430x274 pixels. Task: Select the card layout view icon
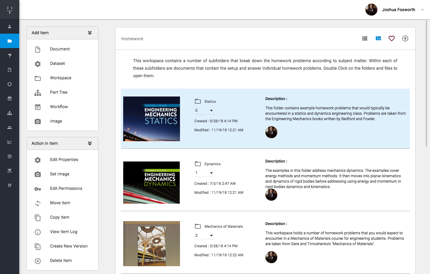[x=378, y=38]
